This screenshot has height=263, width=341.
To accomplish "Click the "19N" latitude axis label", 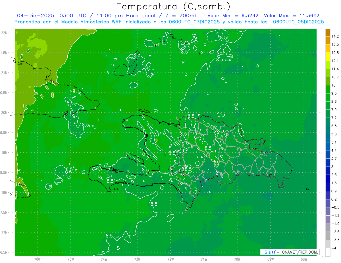I will pyautogui.click(x=5, y=153).
